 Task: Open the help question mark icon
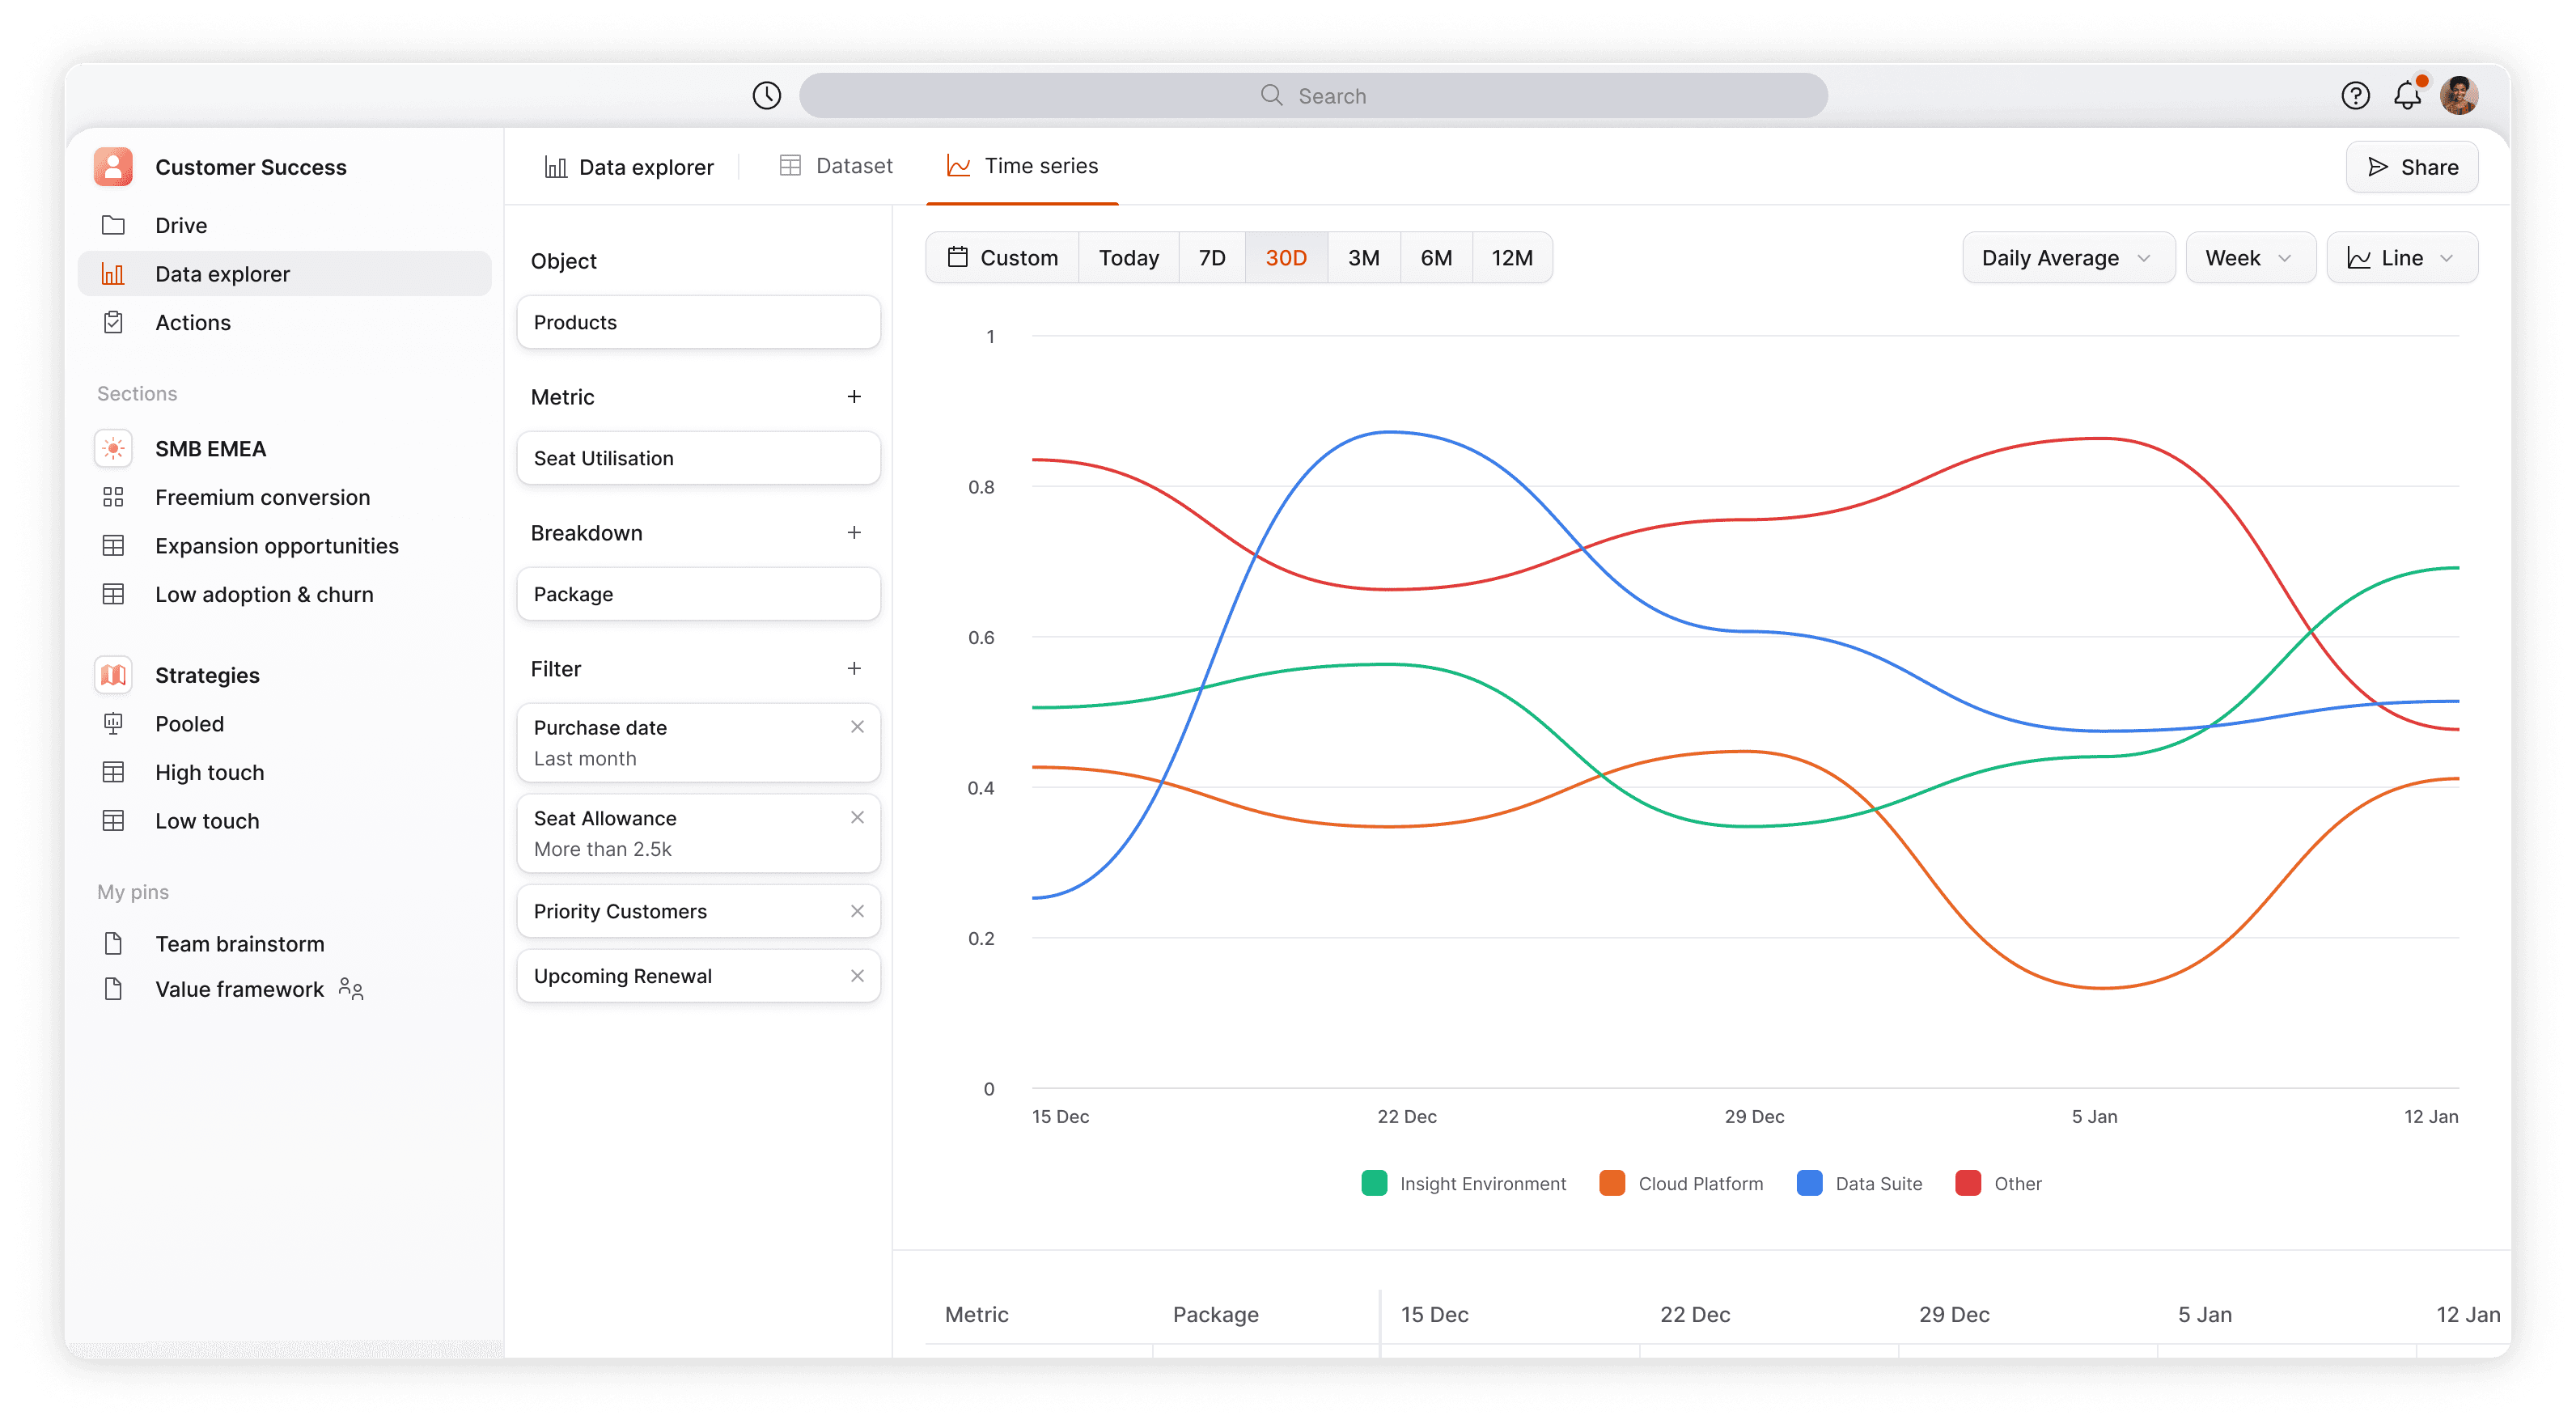(x=2355, y=95)
